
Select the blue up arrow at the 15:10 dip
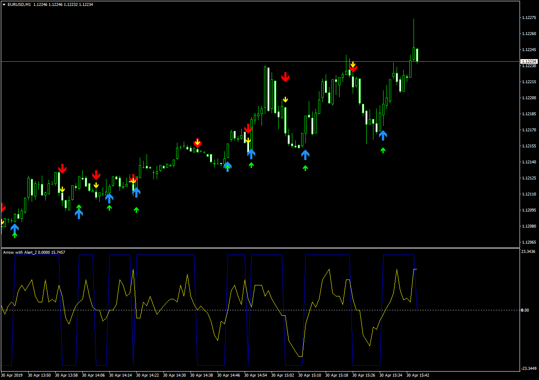(305, 155)
